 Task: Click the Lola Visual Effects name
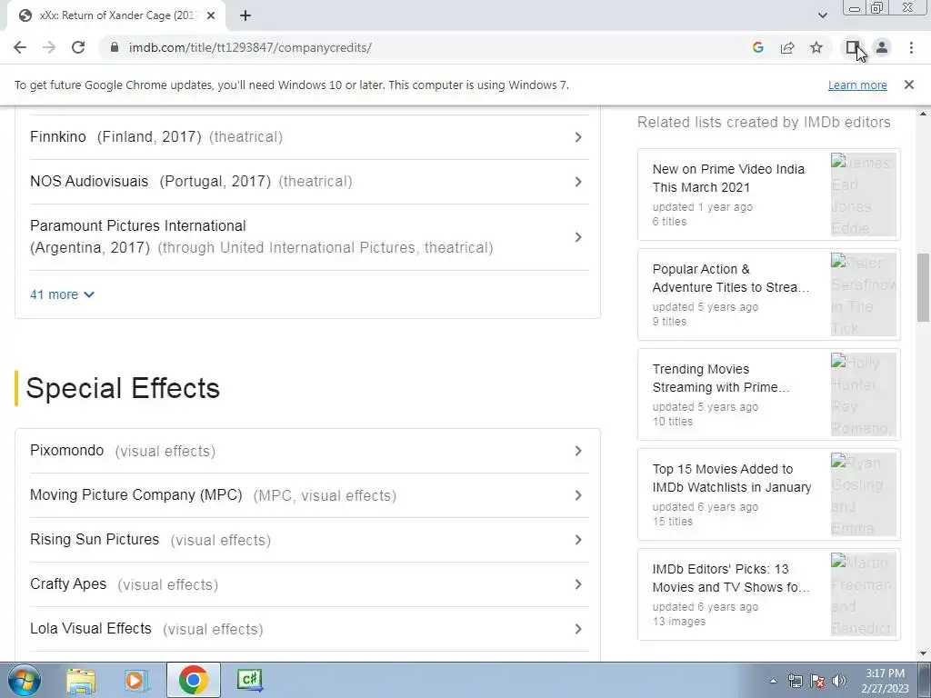[x=91, y=629]
